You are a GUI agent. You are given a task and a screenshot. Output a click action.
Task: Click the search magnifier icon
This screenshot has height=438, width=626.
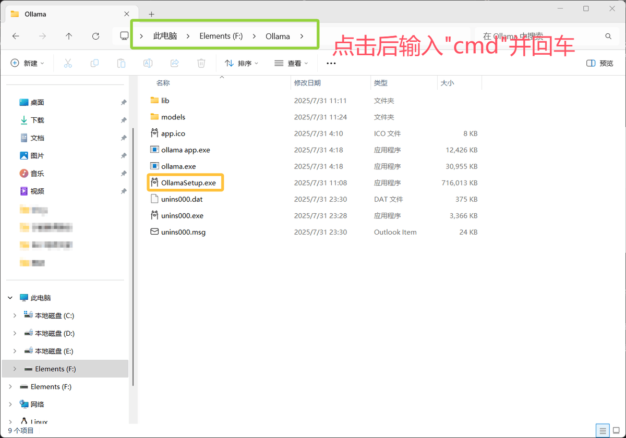(x=608, y=36)
